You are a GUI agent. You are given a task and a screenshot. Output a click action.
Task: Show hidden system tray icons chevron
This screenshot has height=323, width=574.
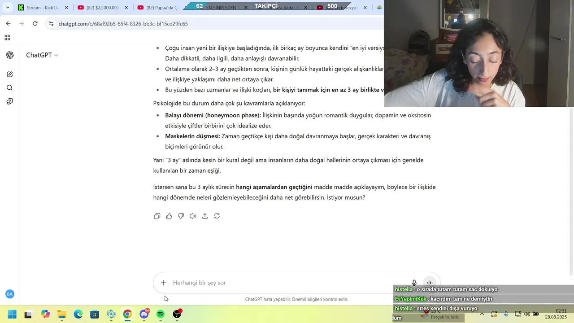482,314
